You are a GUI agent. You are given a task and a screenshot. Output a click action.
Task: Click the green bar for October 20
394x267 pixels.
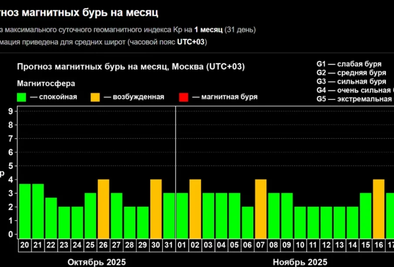[x=25, y=210]
